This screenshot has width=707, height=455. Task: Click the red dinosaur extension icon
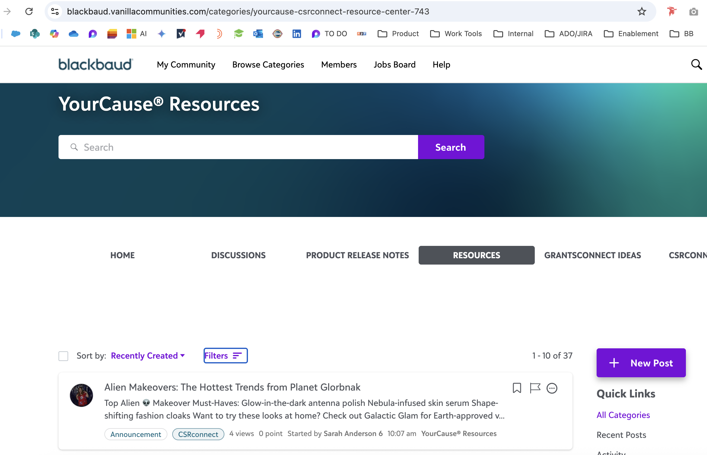click(672, 11)
